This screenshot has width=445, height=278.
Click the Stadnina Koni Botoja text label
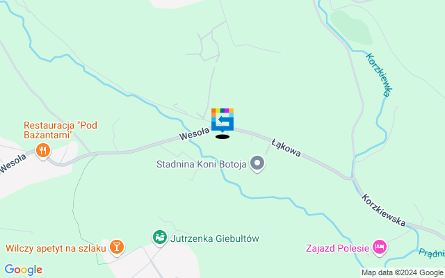click(202, 164)
